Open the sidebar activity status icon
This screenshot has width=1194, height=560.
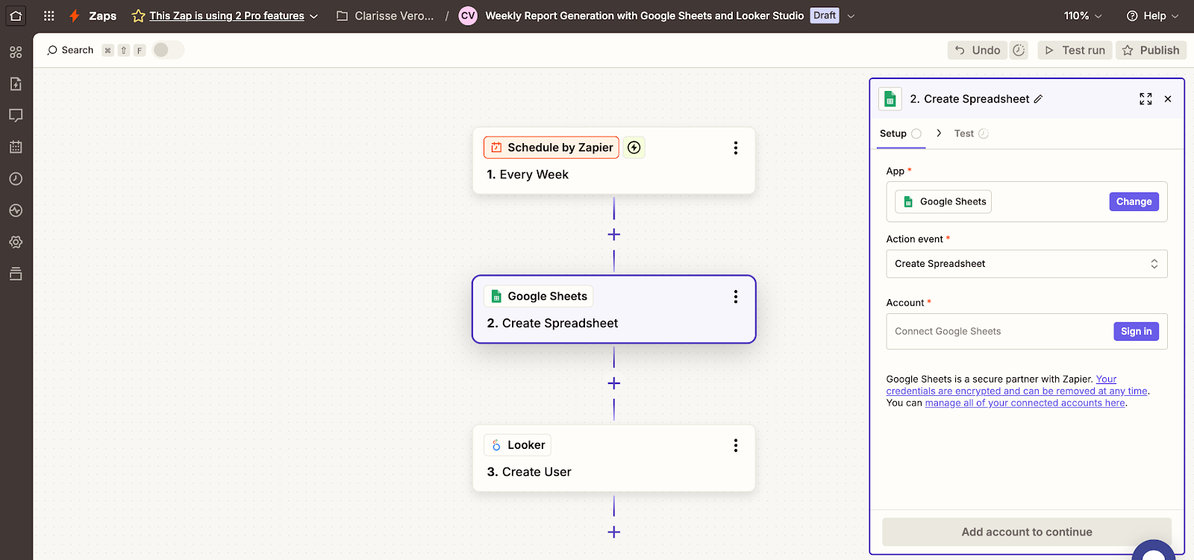click(16, 210)
